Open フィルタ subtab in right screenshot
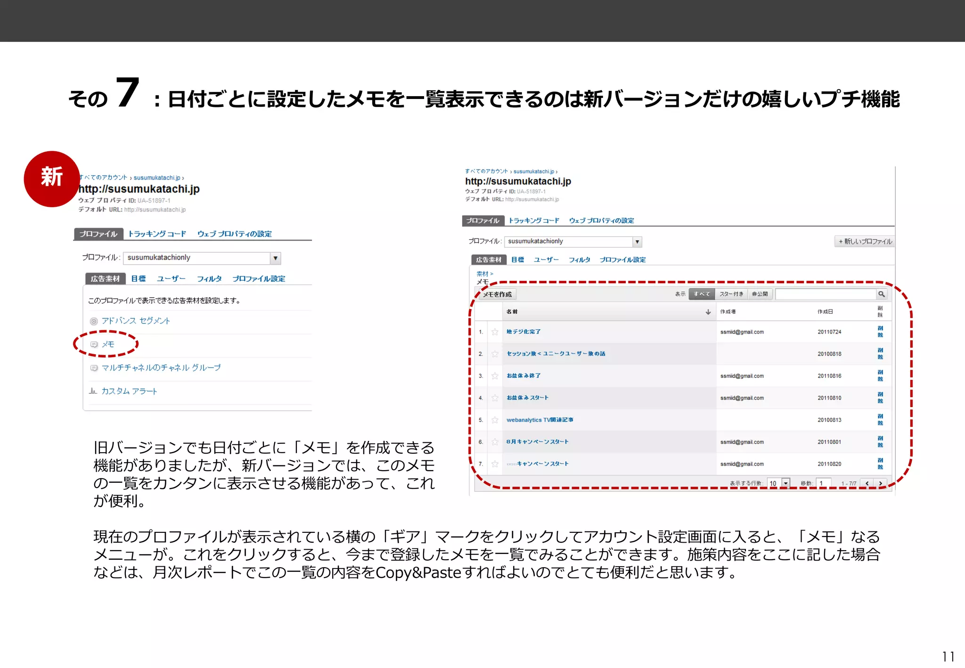 580,260
